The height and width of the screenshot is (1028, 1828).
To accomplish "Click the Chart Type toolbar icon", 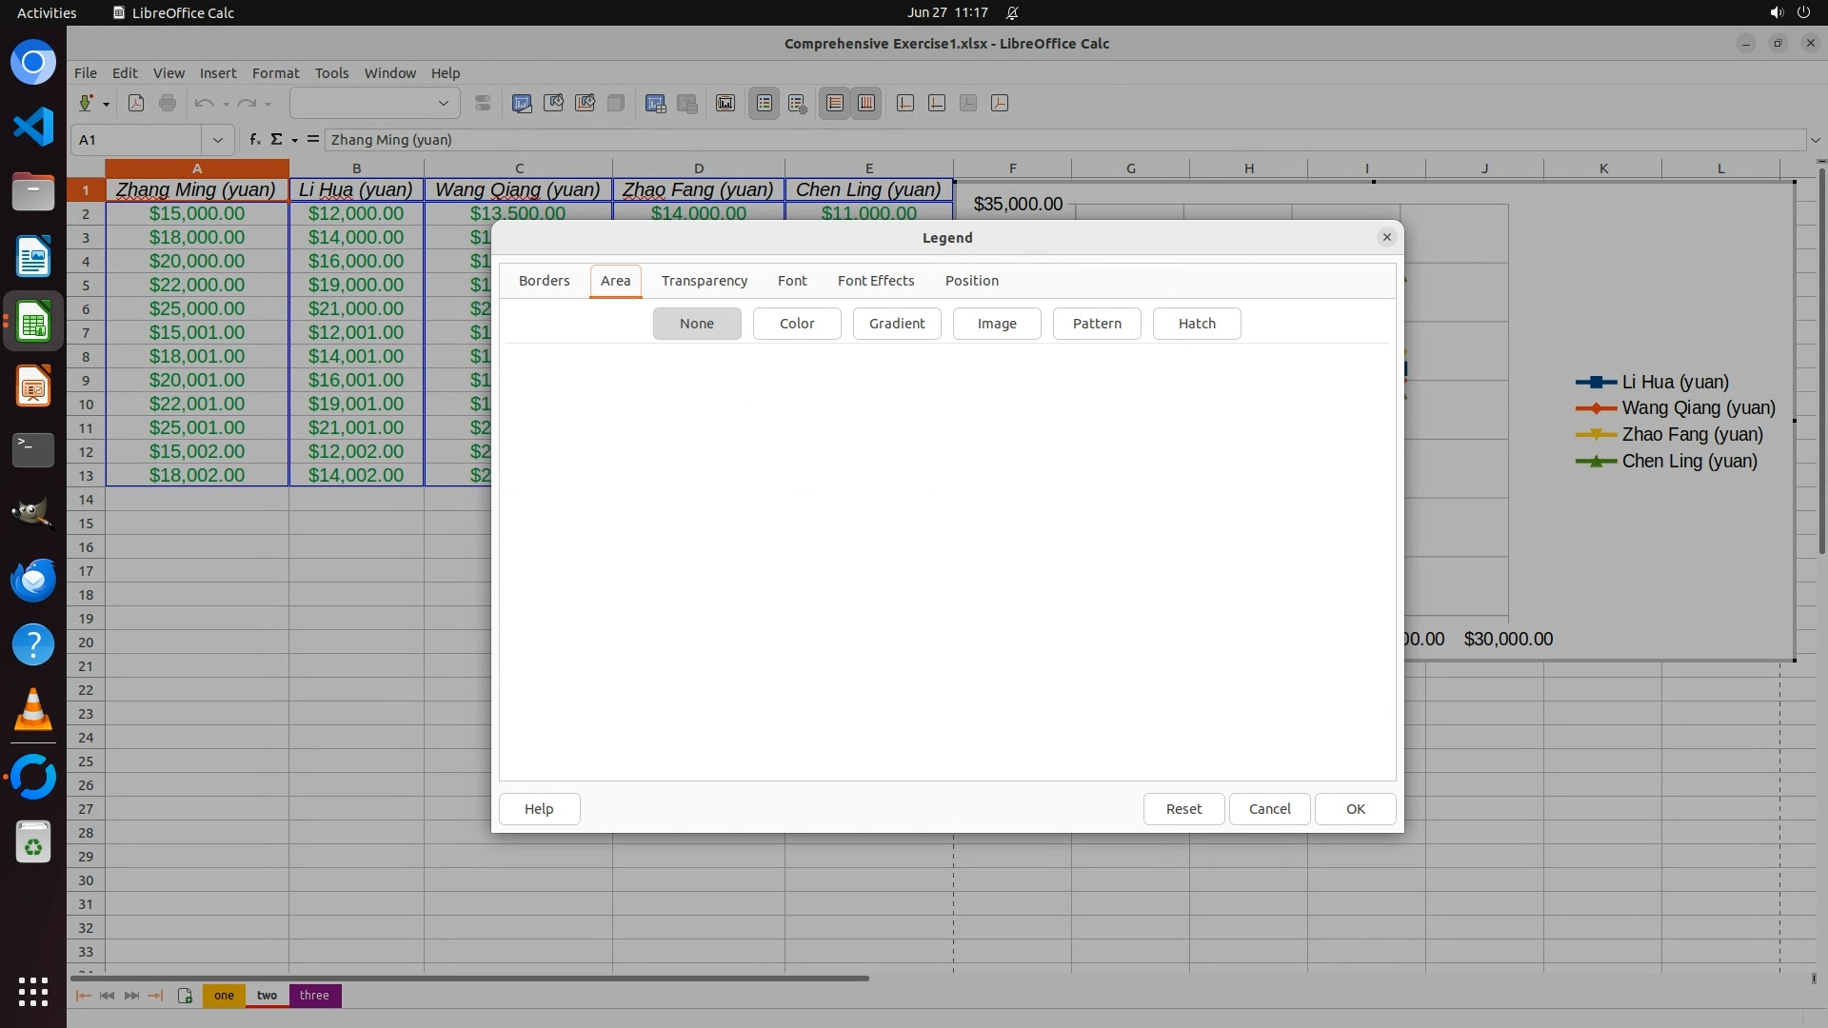I will [522, 103].
